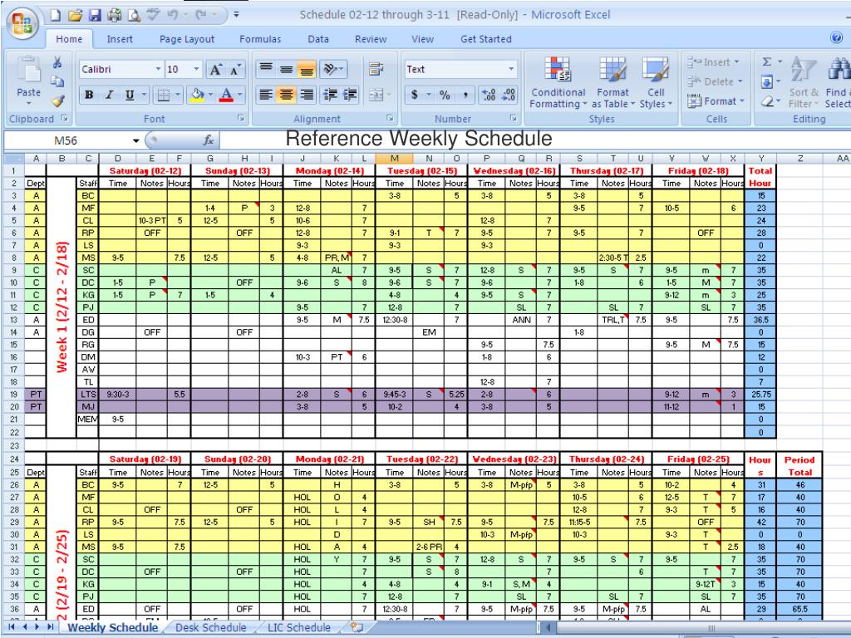Apply comma style number format
The height and width of the screenshot is (638, 851).
(x=465, y=95)
